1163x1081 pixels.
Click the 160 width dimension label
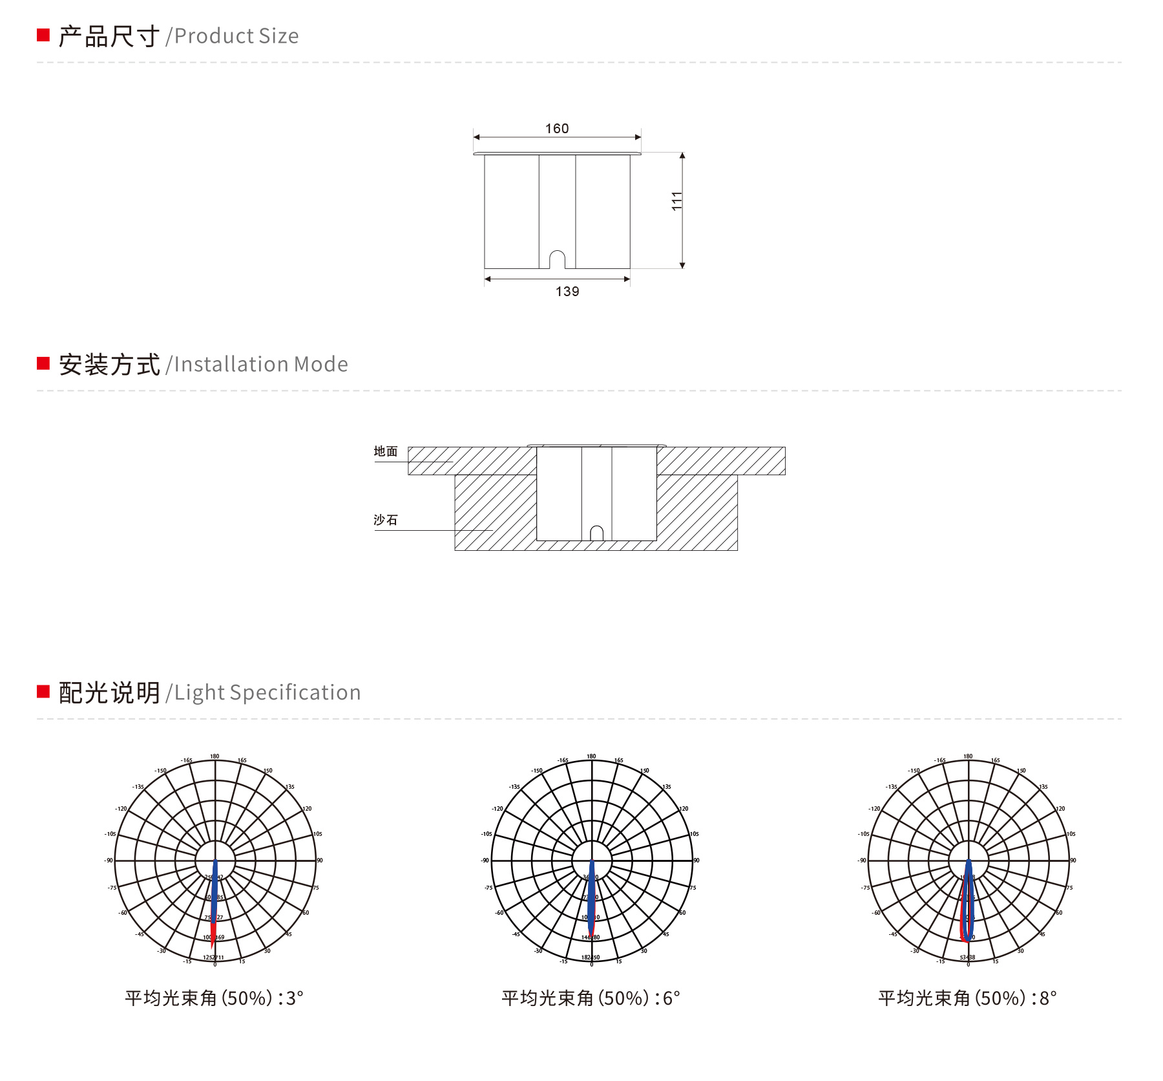click(557, 129)
